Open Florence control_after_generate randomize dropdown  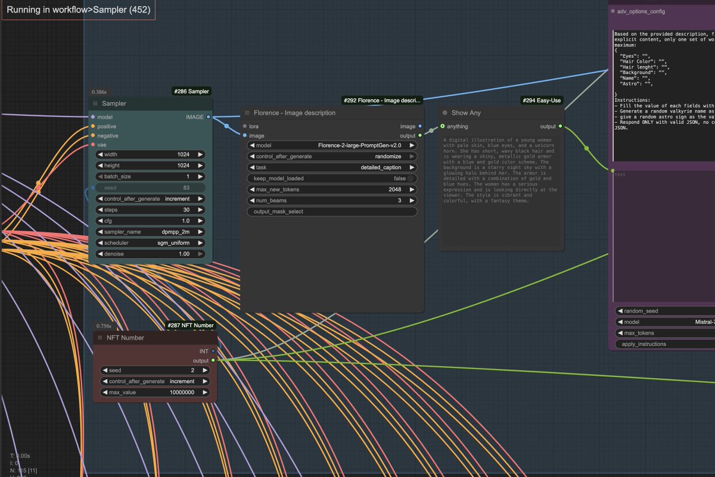(332, 156)
